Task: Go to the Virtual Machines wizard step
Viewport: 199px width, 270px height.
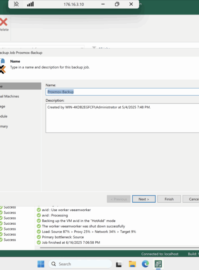Action: point(10,96)
